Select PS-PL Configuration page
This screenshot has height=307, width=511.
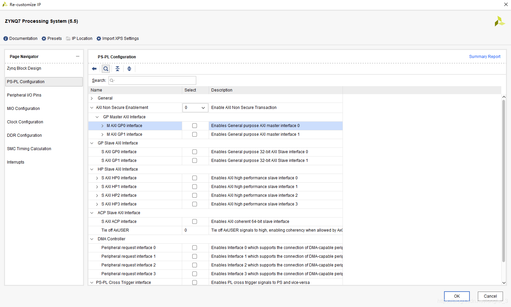coord(44,82)
